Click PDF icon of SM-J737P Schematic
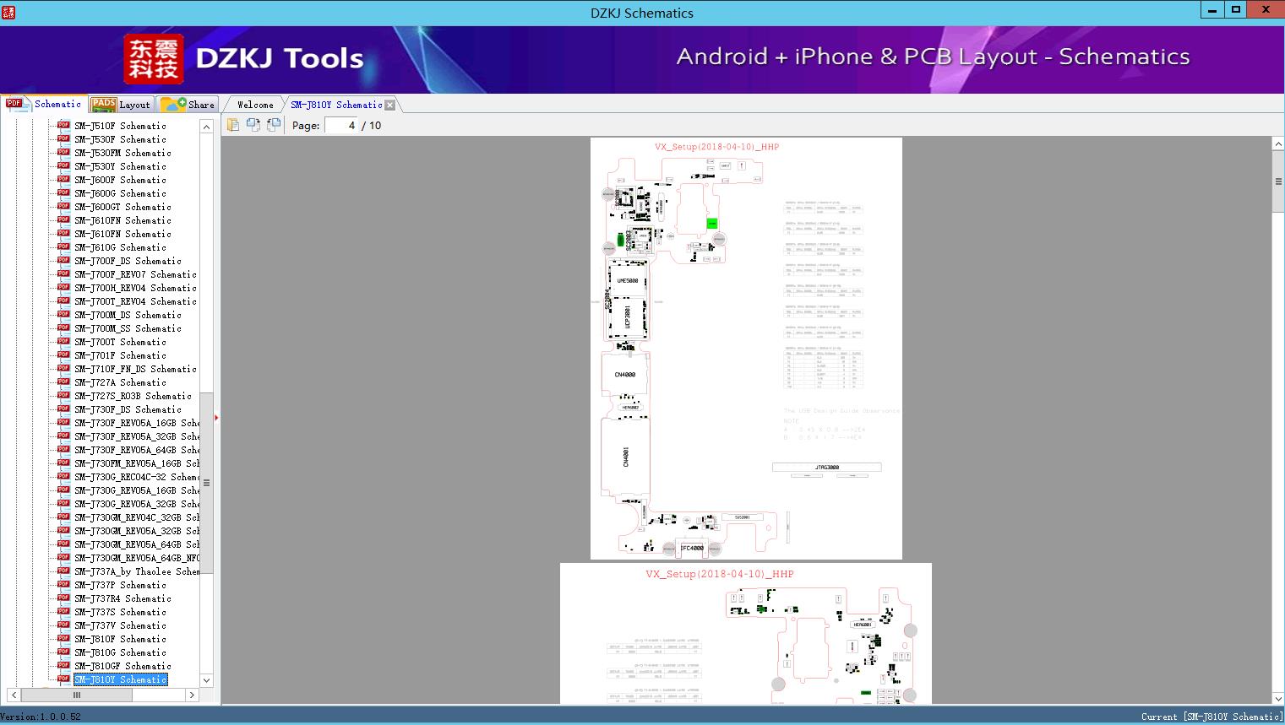Image resolution: width=1285 pixels, height=725 pixels. (63, 585)
